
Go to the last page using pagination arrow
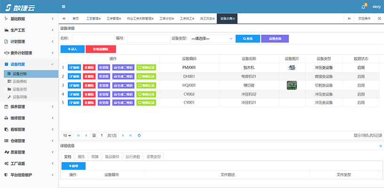pos(130,135)
